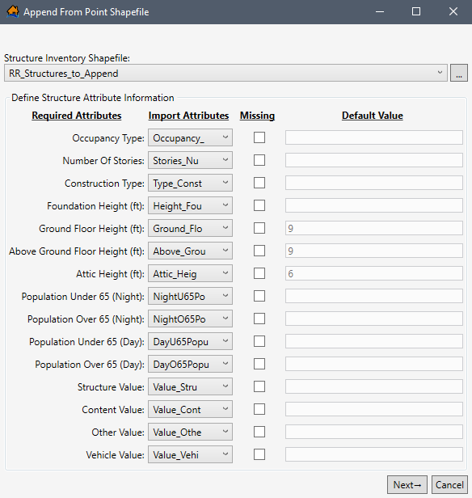Open the Number Of Stories attribute dropdown

tap(190, 160)
